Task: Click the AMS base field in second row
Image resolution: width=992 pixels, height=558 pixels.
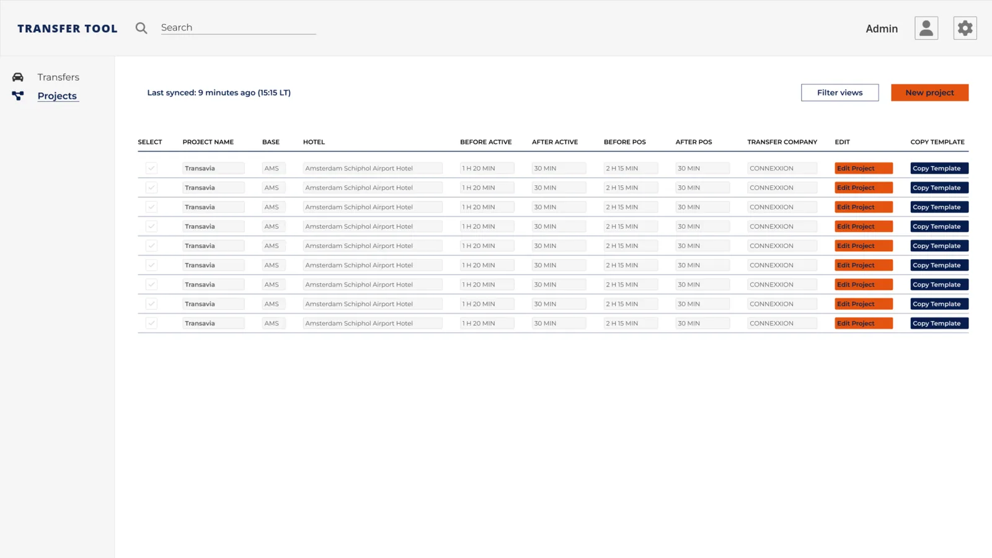Action: coord(273,187)
